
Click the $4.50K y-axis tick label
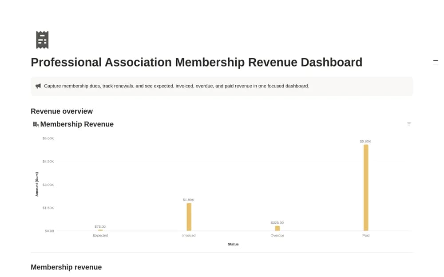[x=48, y=162]
